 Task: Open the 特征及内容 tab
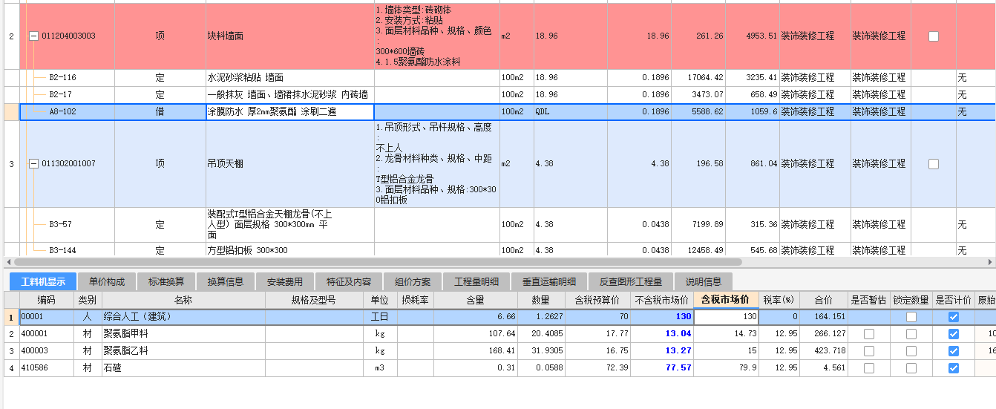pos(349,282)
